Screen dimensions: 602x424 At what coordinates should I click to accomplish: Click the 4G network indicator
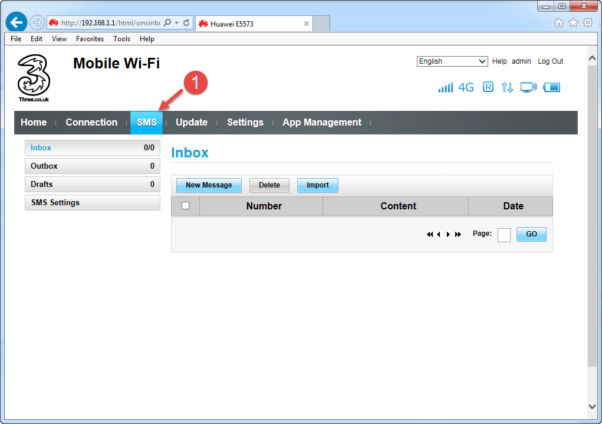[x=466, y=87]
